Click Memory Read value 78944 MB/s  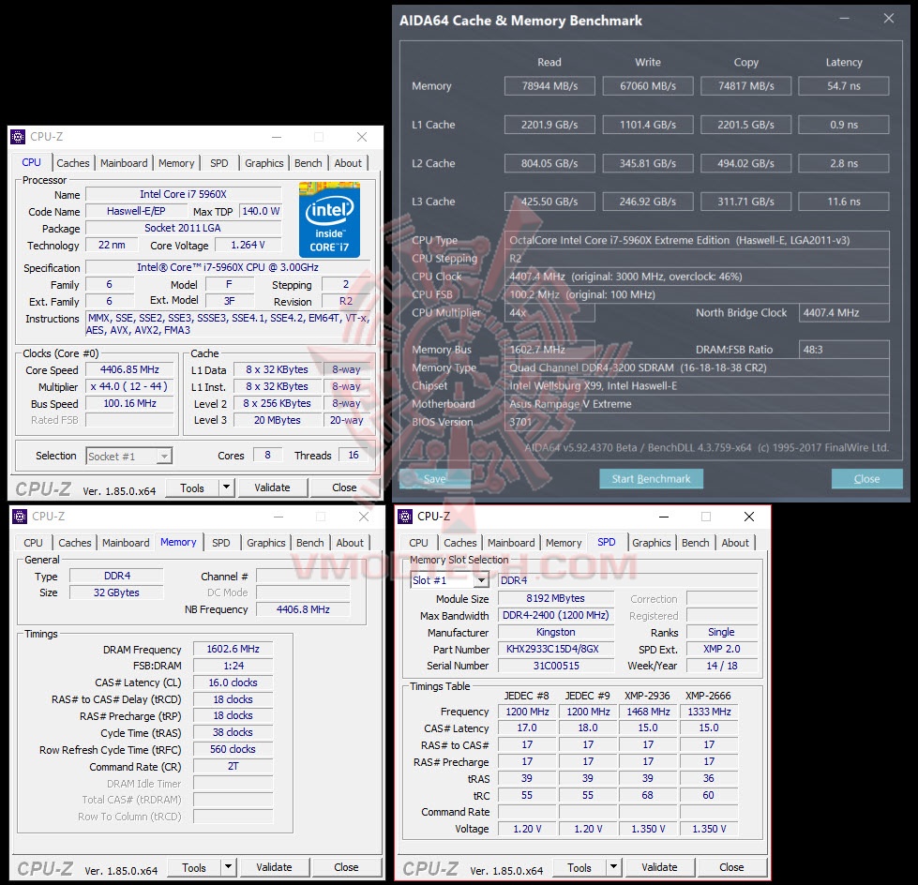549,86
